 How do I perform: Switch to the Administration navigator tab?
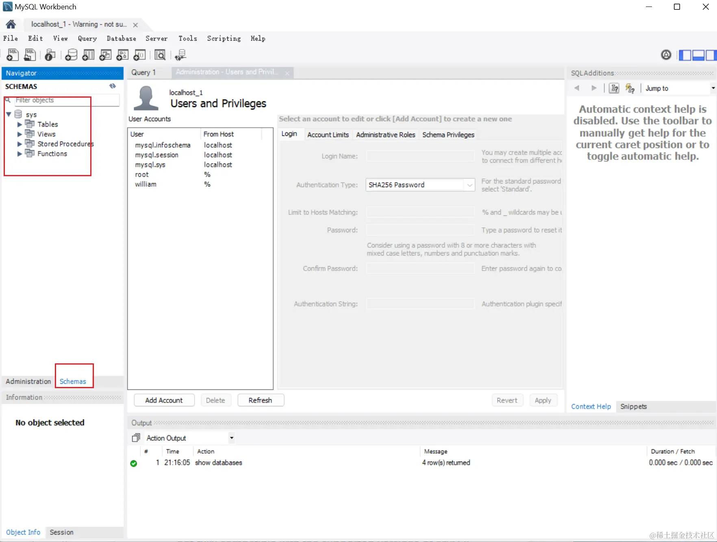pyautogui.click(x=28, y=381)
